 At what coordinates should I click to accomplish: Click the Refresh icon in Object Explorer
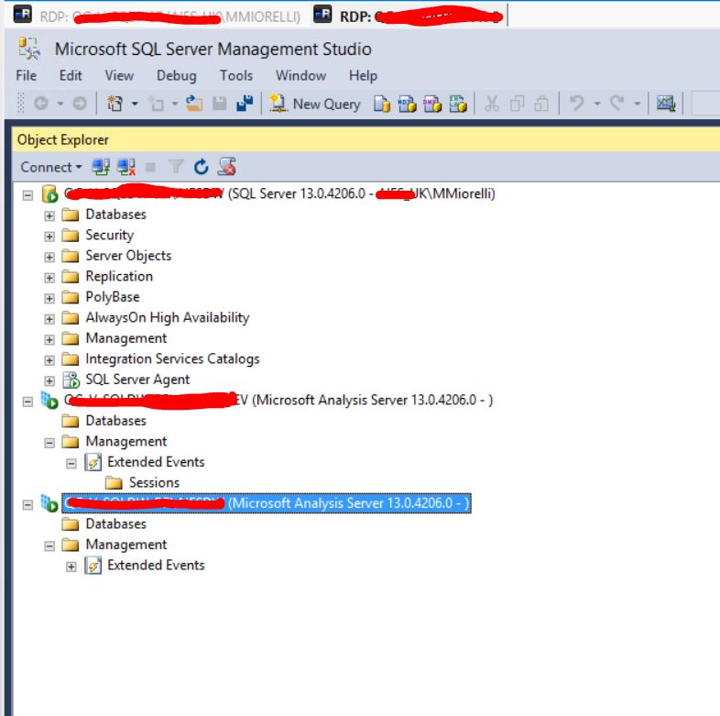202,167
